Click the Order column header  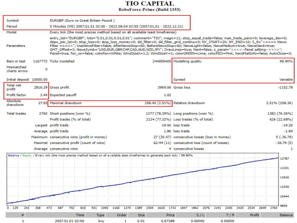[x=117, y=215]
